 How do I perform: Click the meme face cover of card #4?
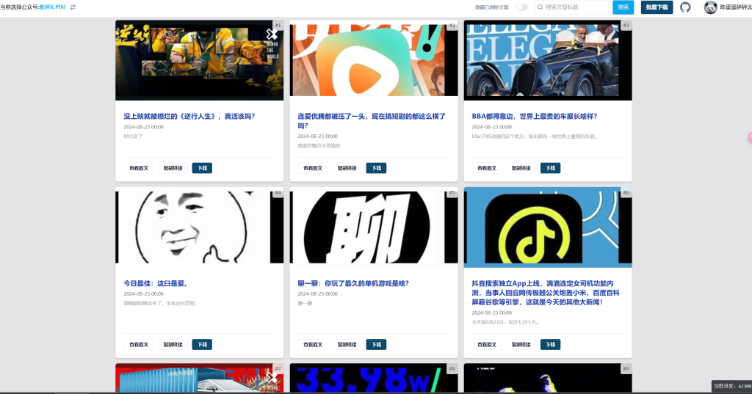coord(199,227)
